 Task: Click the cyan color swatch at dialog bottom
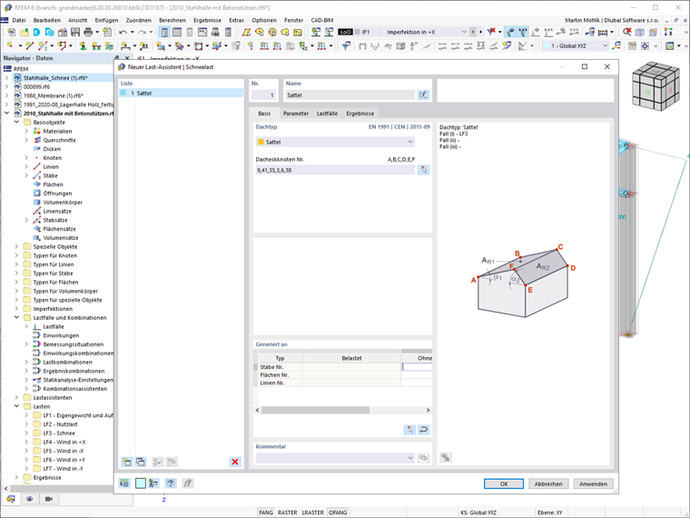click(141, 483)
